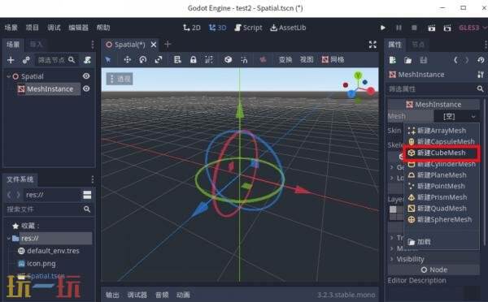Select default_env.tres in the FileSystem dock
488x302 pixels.
(x=49, y=251)
